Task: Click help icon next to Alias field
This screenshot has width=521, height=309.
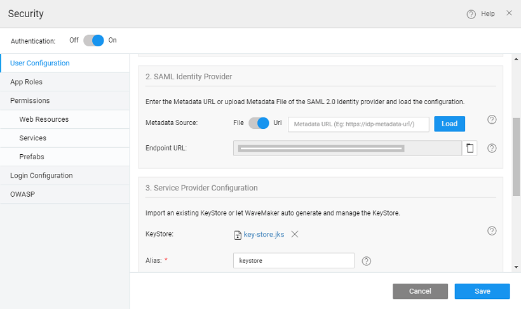Action: click(x=366, y=261)
